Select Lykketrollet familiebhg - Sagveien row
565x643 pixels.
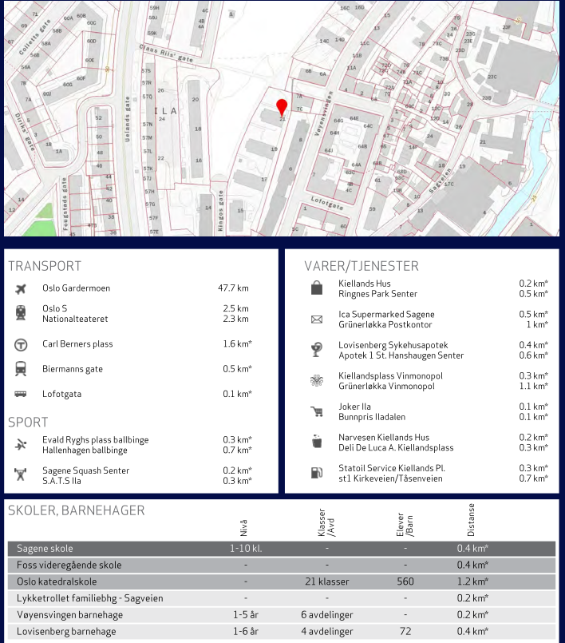(282, 598)
